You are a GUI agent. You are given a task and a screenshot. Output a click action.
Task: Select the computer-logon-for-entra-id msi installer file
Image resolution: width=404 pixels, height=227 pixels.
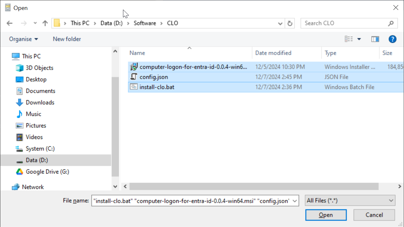(193, 67)
